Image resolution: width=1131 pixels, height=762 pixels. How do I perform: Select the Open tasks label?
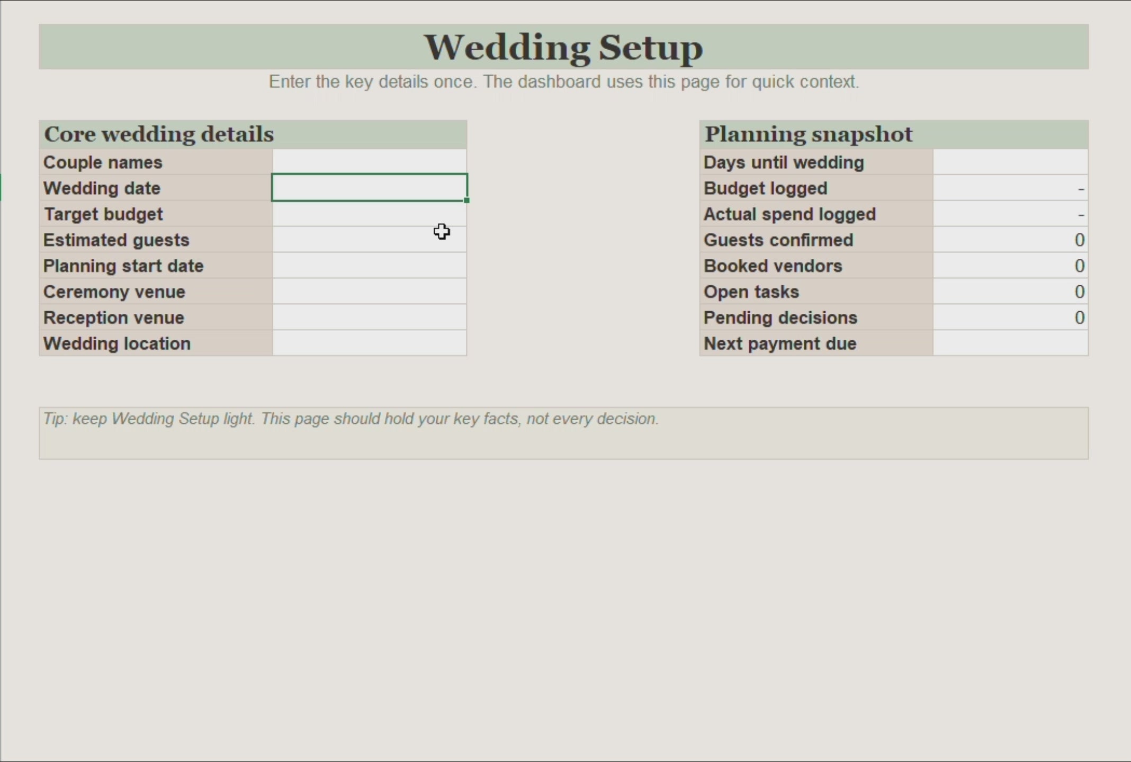[x=816, y=292]
